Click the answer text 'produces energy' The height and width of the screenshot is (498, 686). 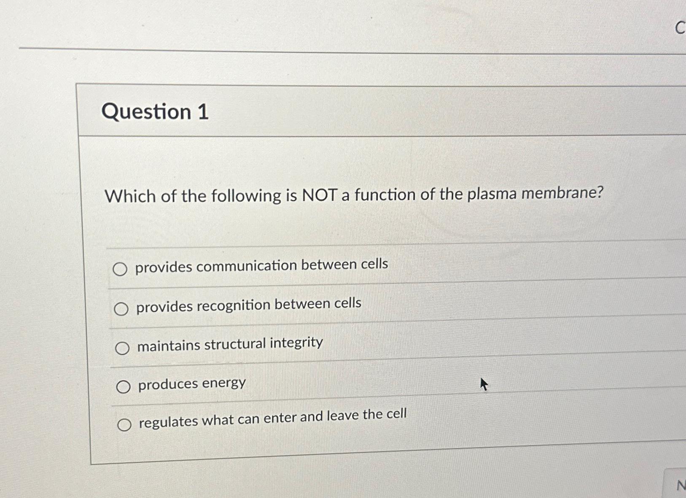pos(191,383)
